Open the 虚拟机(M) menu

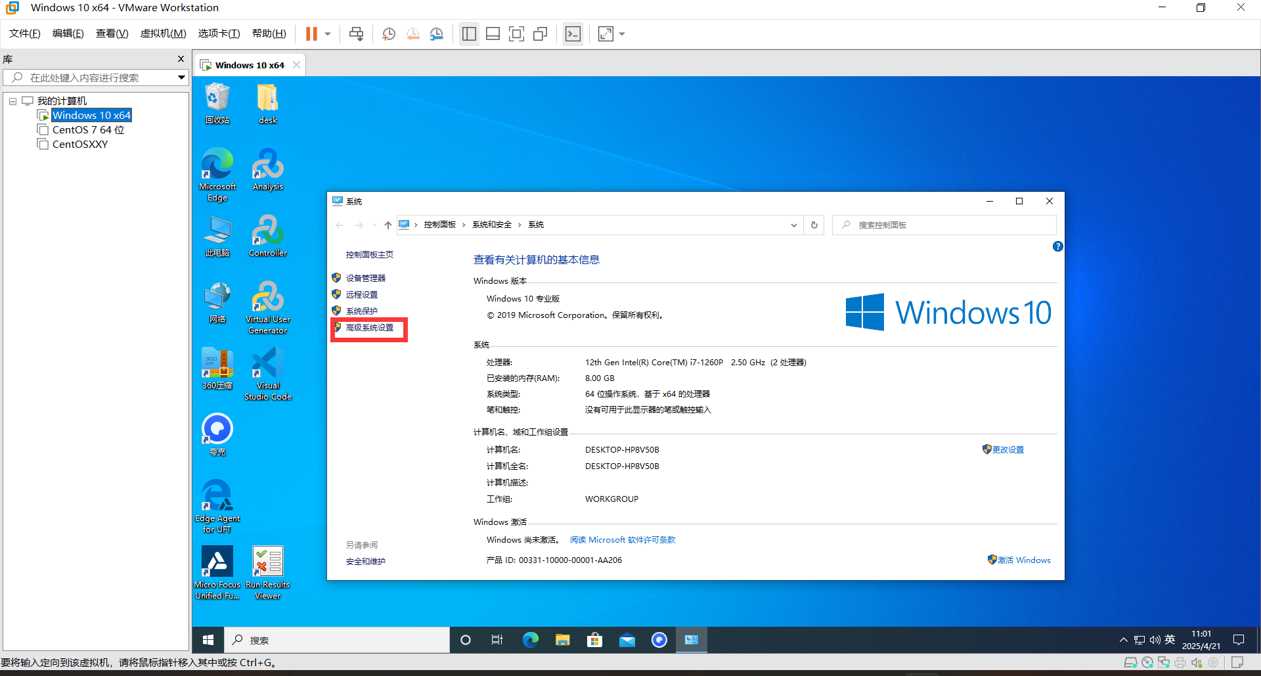(x=164, y=34)
